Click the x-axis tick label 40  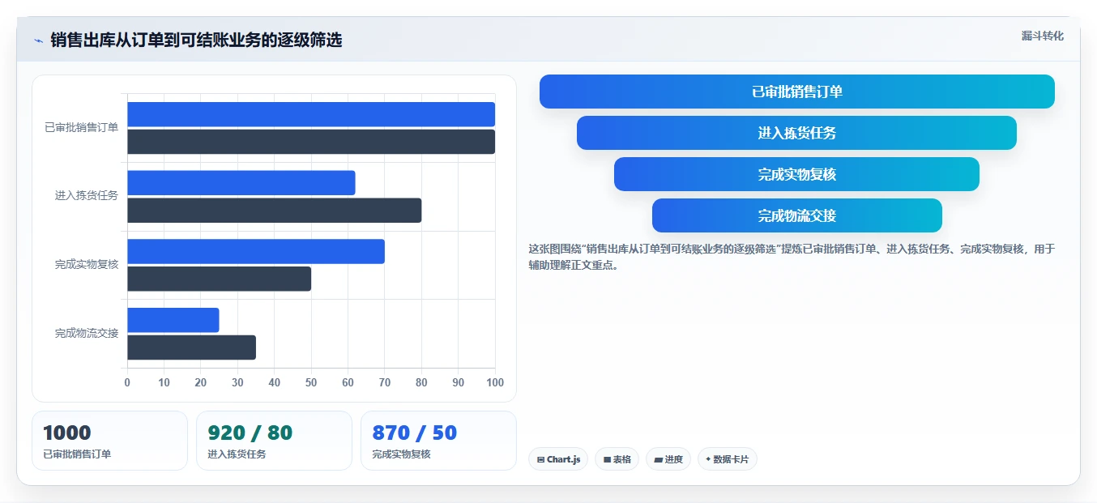275,383
